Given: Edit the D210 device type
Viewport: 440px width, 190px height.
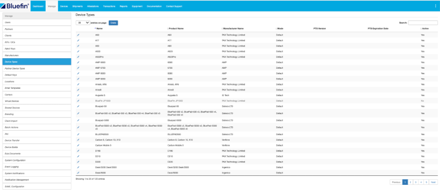Looking at the screenshot, I should click(79, 156).
